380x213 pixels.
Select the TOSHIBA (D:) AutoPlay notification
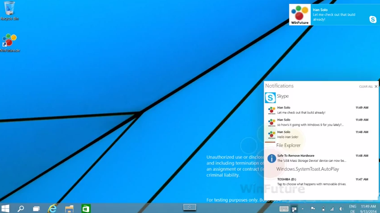pos(314,182)
